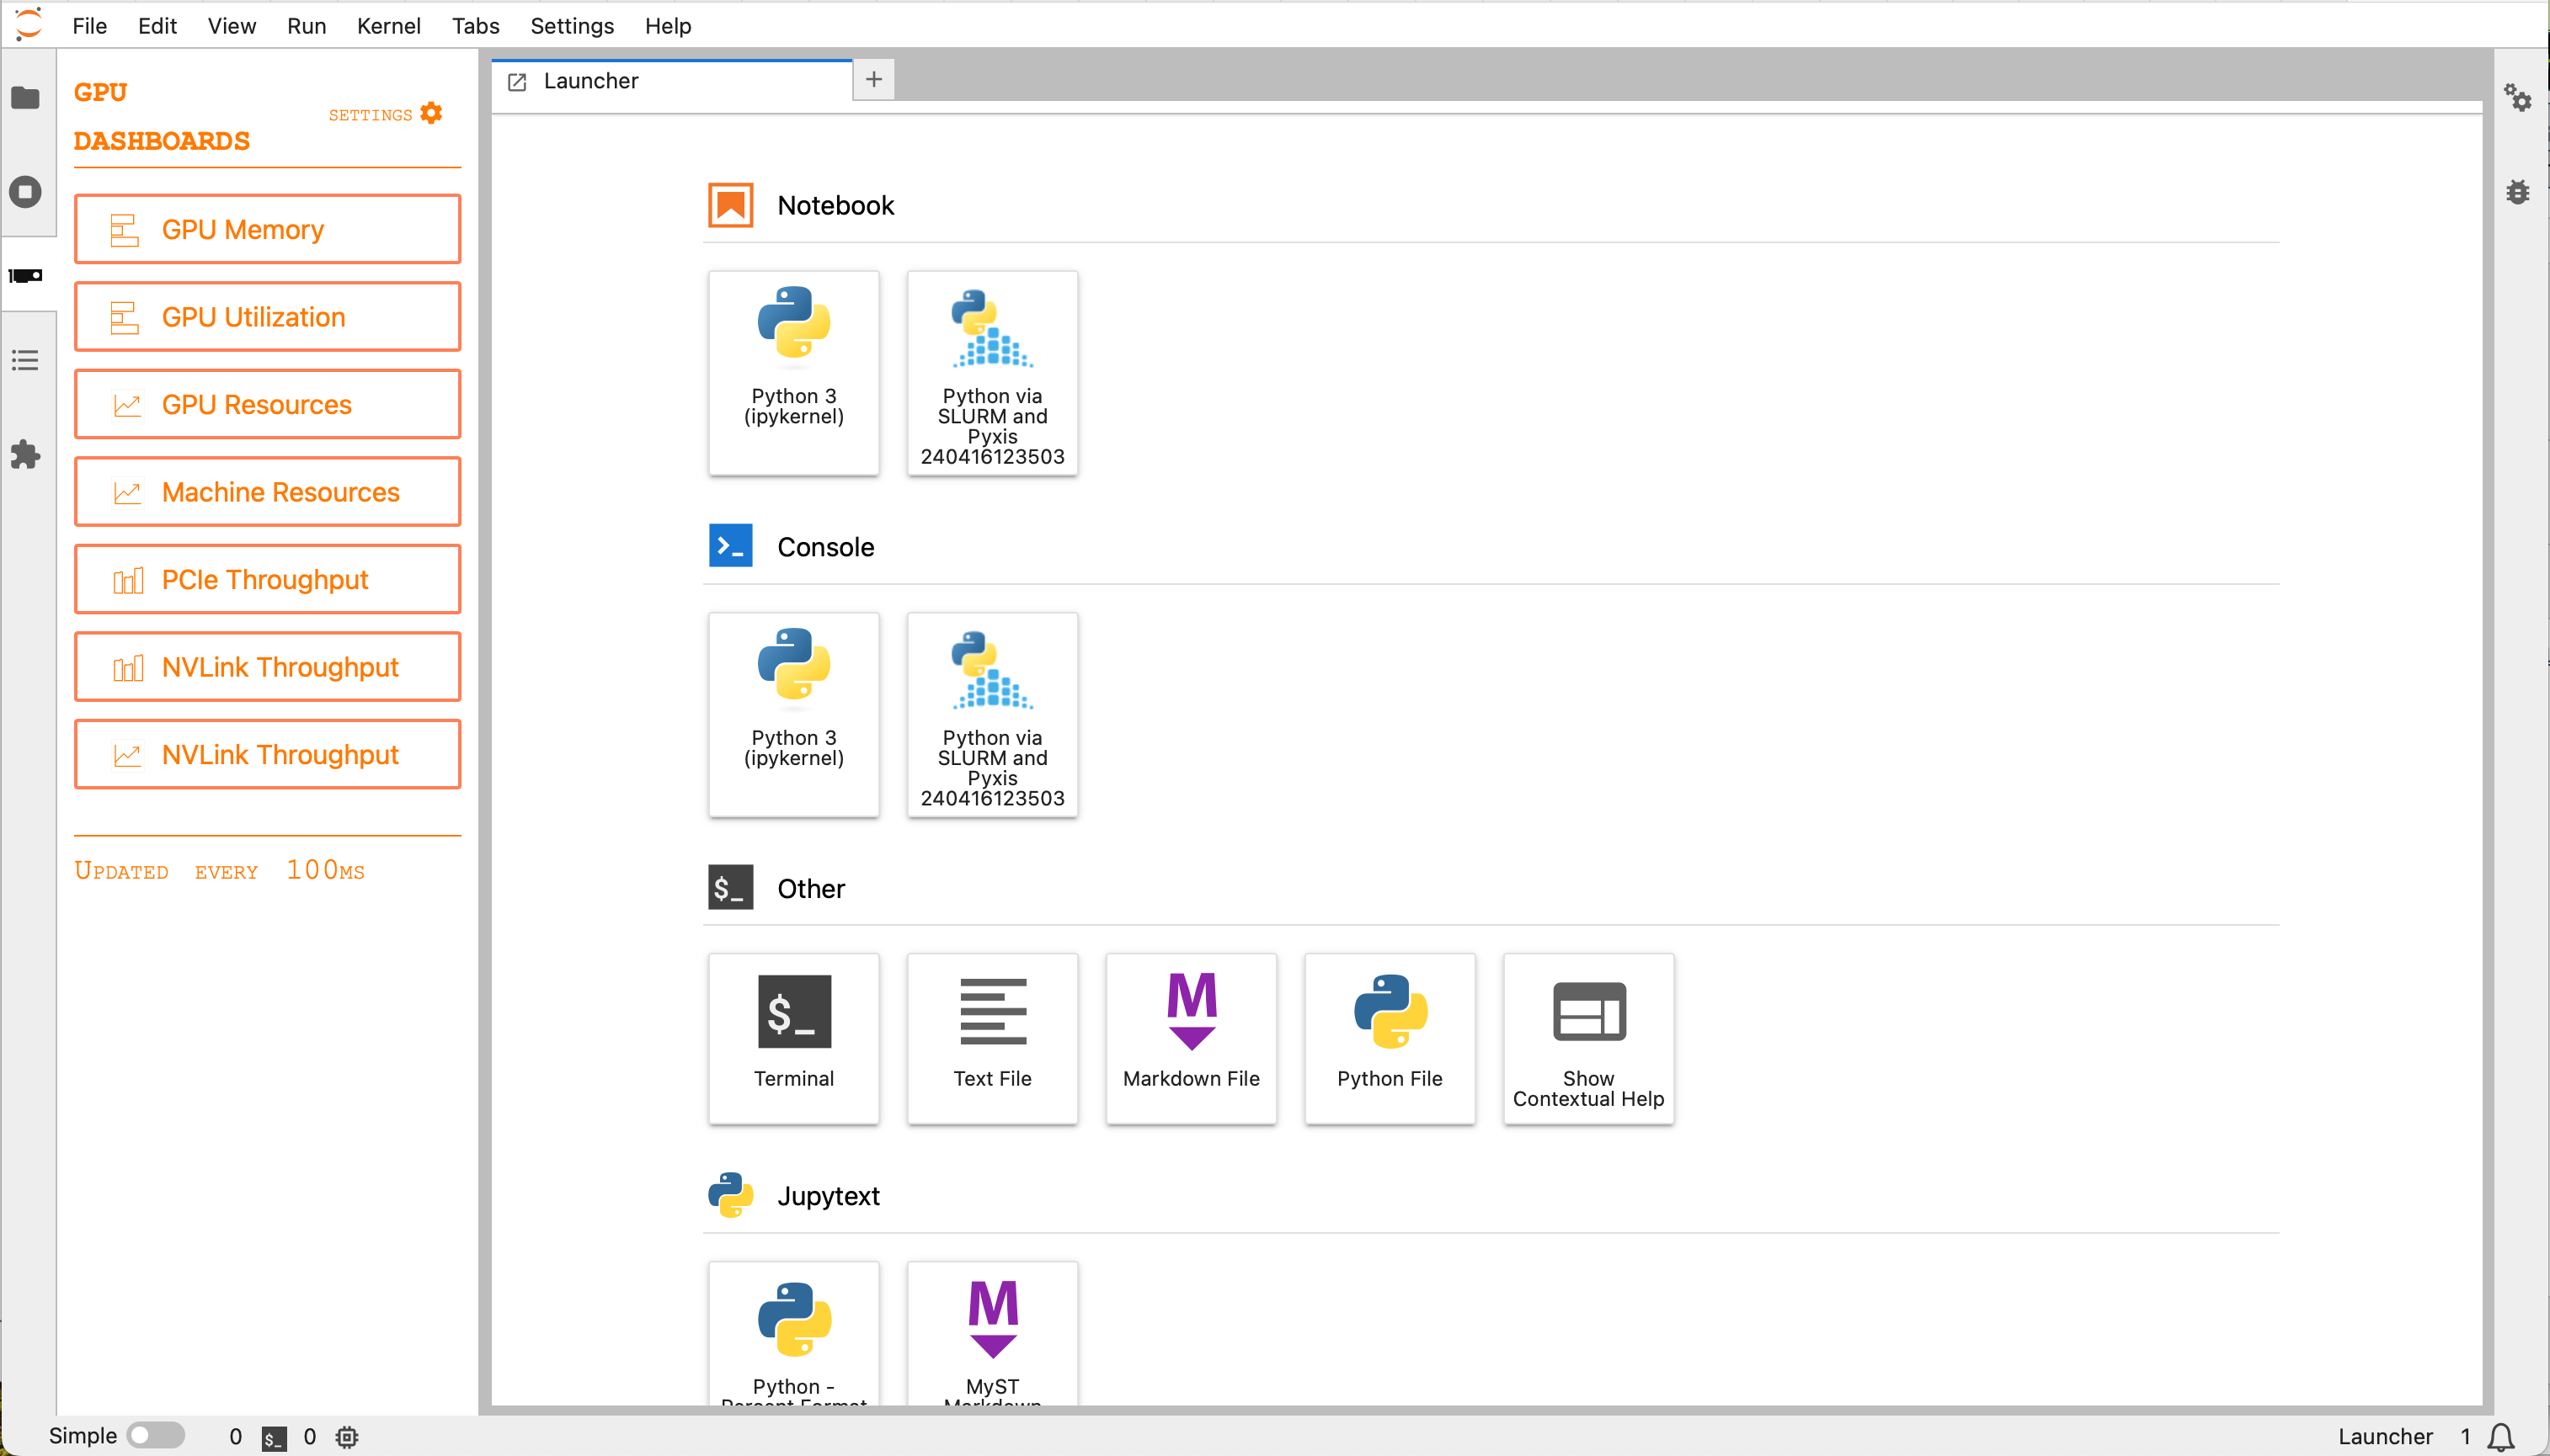Click the JupyterLab logo icon
2550x1456 pixels.
[28, 24]
